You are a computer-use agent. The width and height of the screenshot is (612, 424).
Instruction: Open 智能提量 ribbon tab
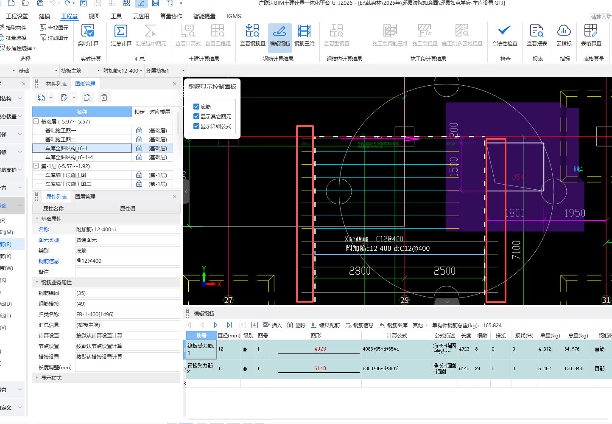pyautogui.click(x=204, y=16)
